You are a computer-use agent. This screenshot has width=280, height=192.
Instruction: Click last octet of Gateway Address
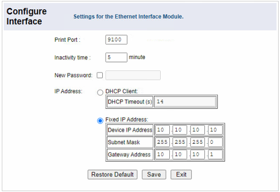tap(215, 155)
